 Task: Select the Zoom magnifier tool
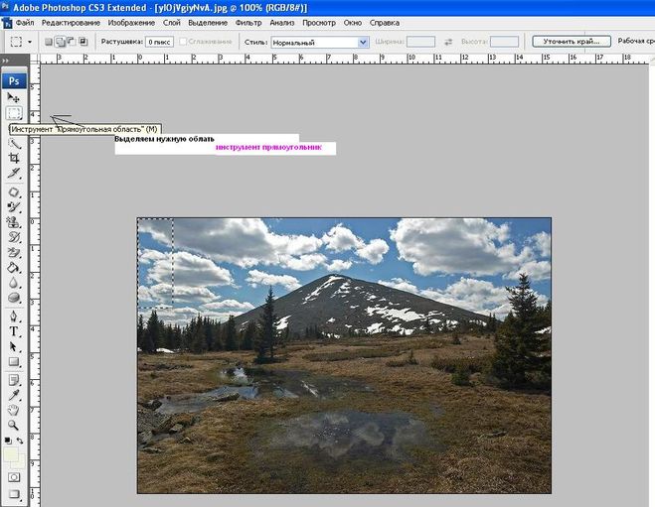[14, 425]
